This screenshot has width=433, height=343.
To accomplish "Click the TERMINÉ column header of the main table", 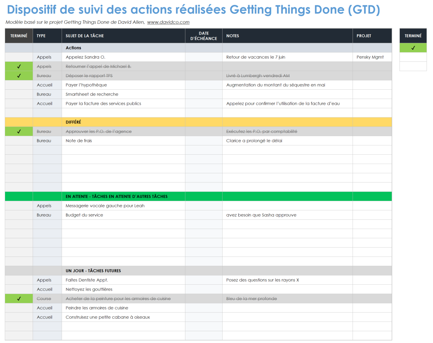I will pos(19,36).
